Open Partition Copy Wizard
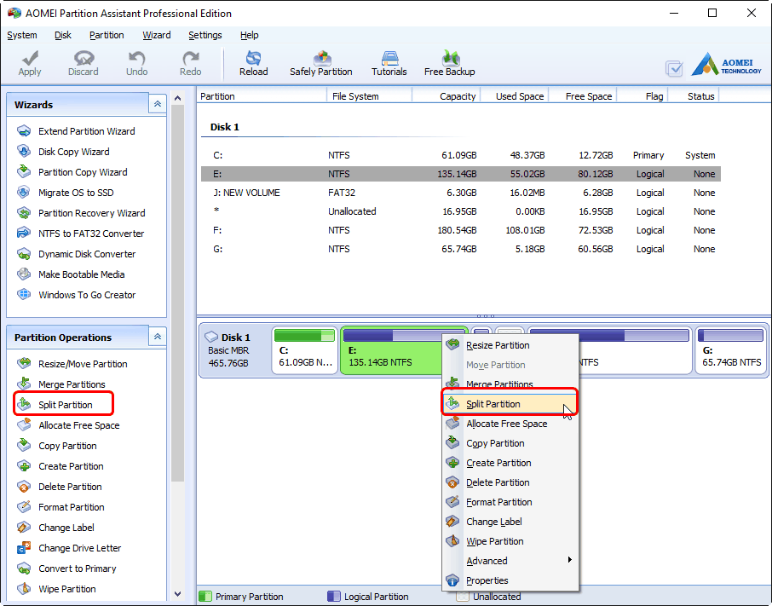772x606 pixels. [x=72, y=172]
